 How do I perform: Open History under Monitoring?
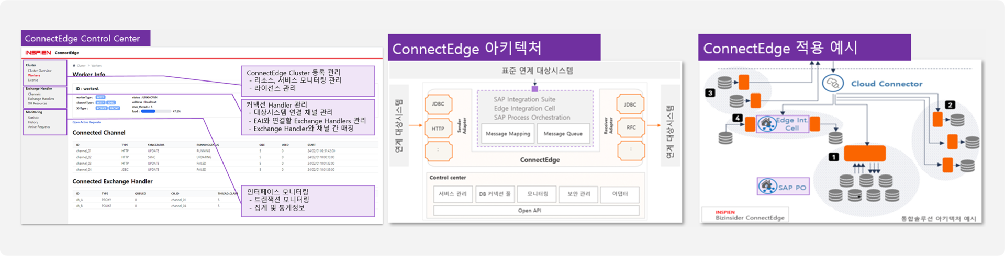click(x=33, y=122)
